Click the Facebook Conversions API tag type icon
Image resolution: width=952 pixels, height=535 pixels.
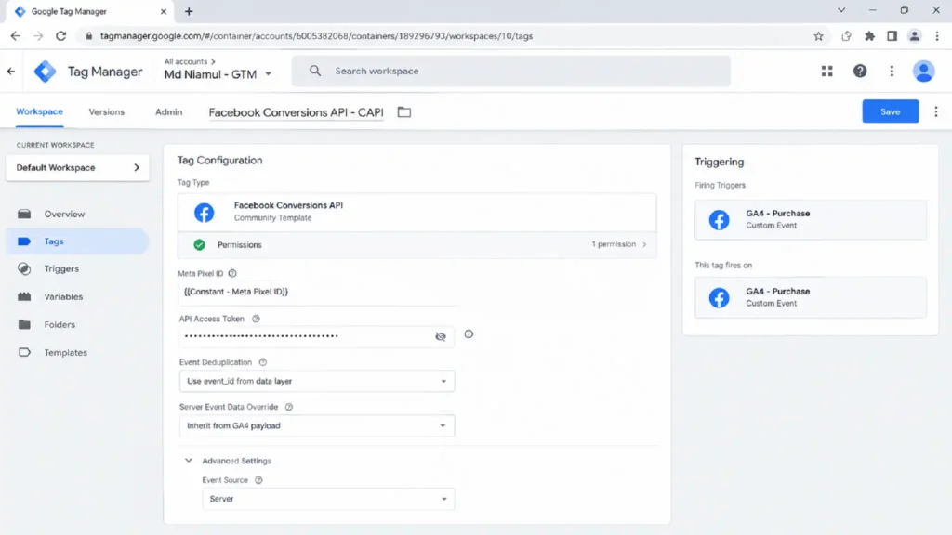coord(204,213)
